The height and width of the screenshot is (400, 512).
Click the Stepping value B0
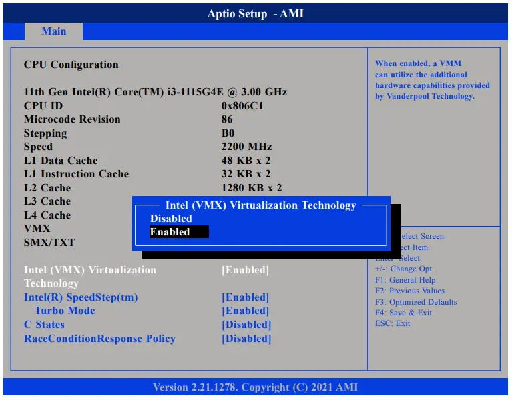(x=228, y=133)
